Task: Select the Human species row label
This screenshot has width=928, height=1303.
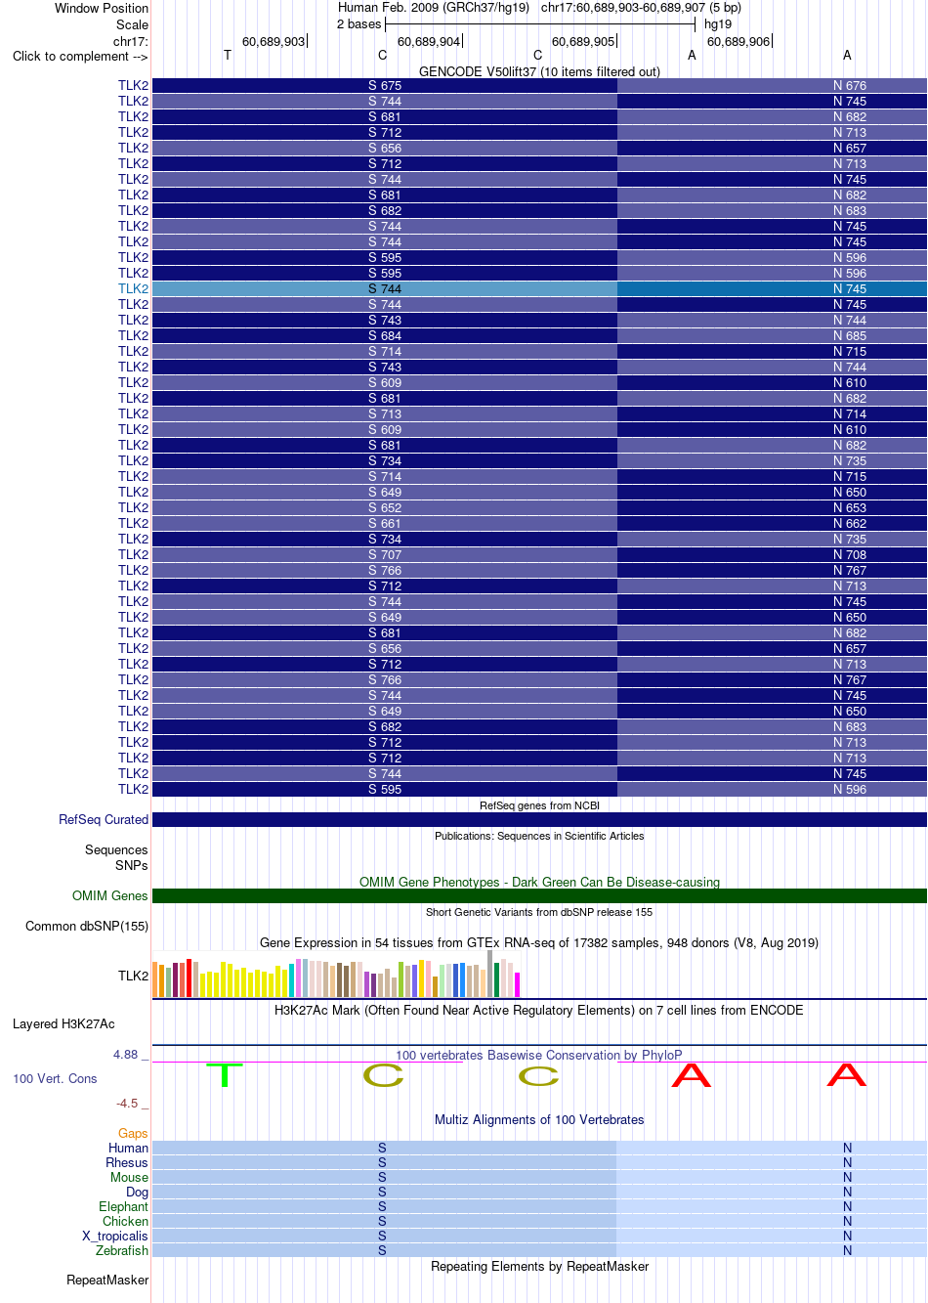Action: [x=128, y=1149]
